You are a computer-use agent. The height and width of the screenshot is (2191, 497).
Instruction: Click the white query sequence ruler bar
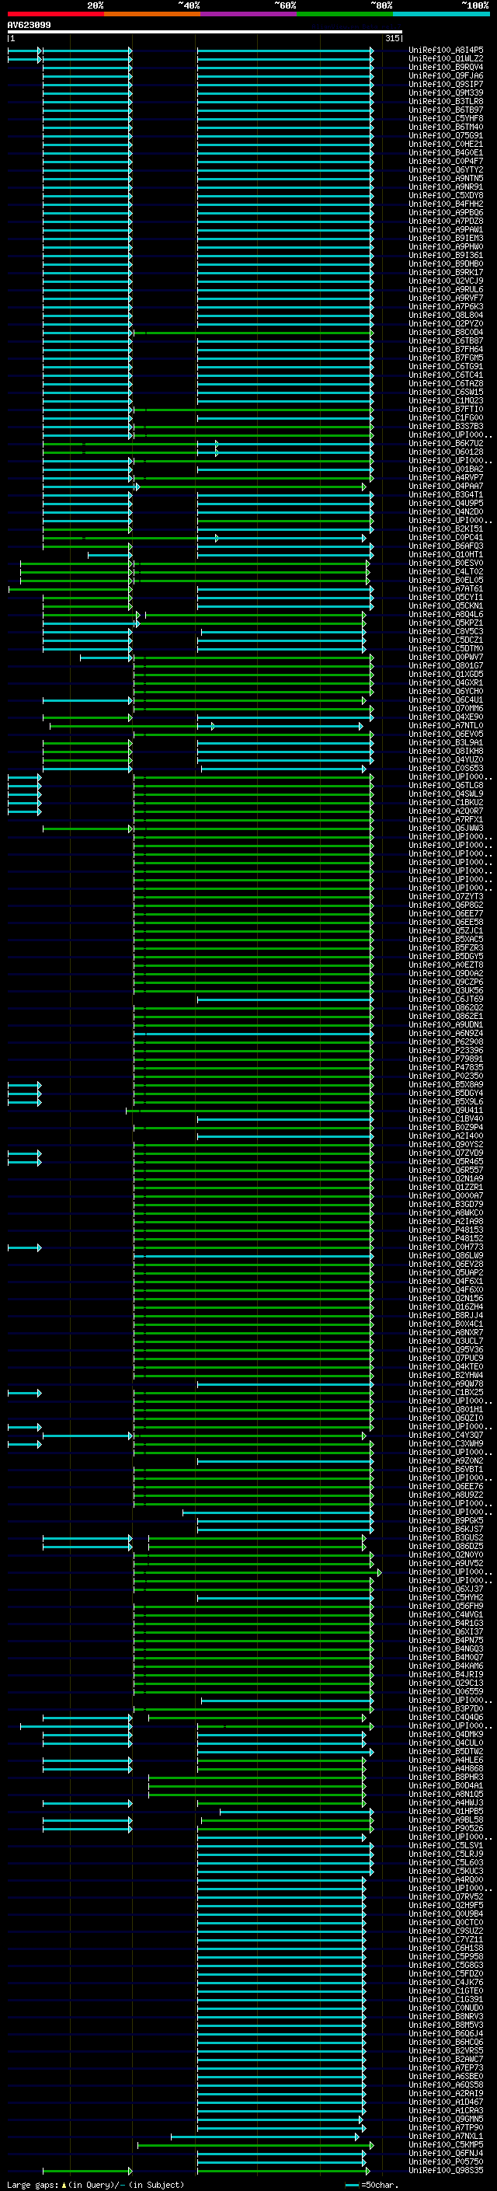point(205,33)
